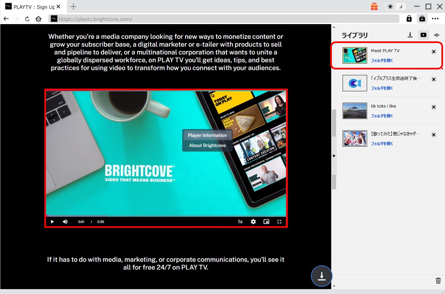The height and width of the screenshot is (294, 445).
Task: Enter fullscreen on the video player
Action: pyautogui.click(x=279, y=222)
